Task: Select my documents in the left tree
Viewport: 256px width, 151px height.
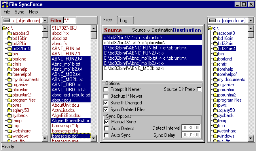Action: coord(26,79)
